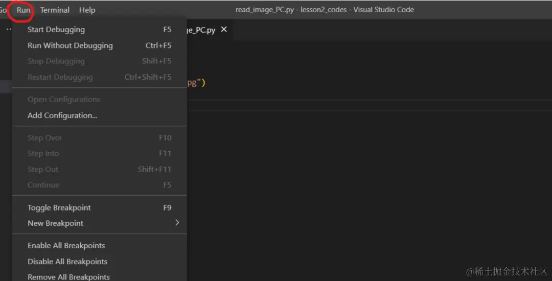
Task: Choose Remove All Breakpoints
Action: tap(100, 277)
